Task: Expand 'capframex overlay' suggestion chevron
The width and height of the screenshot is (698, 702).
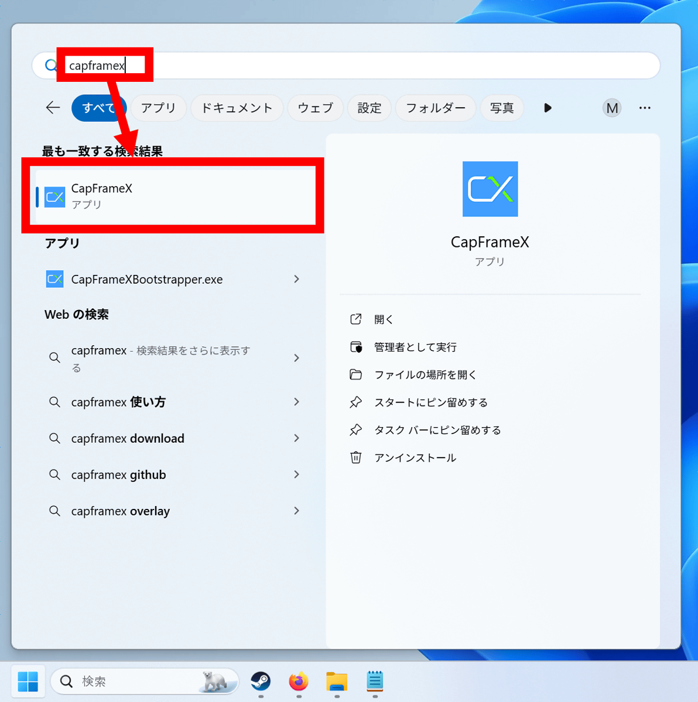Action: (297, 511)
